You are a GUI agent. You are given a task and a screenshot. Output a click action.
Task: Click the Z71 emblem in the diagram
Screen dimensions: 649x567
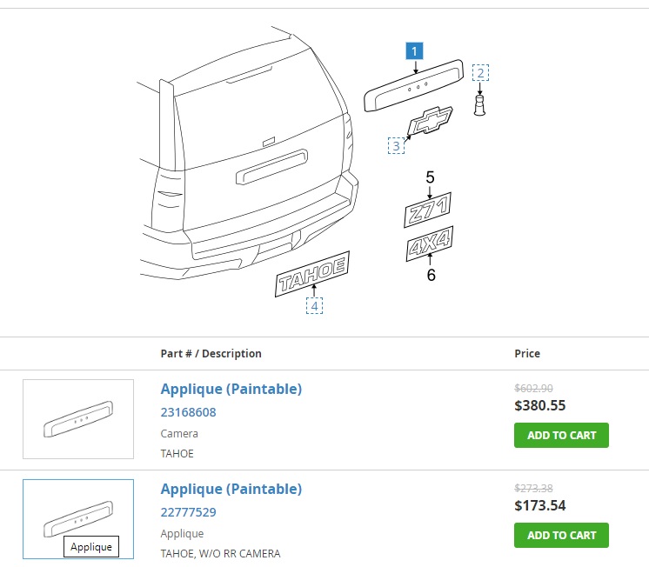[x=427, y=210]
